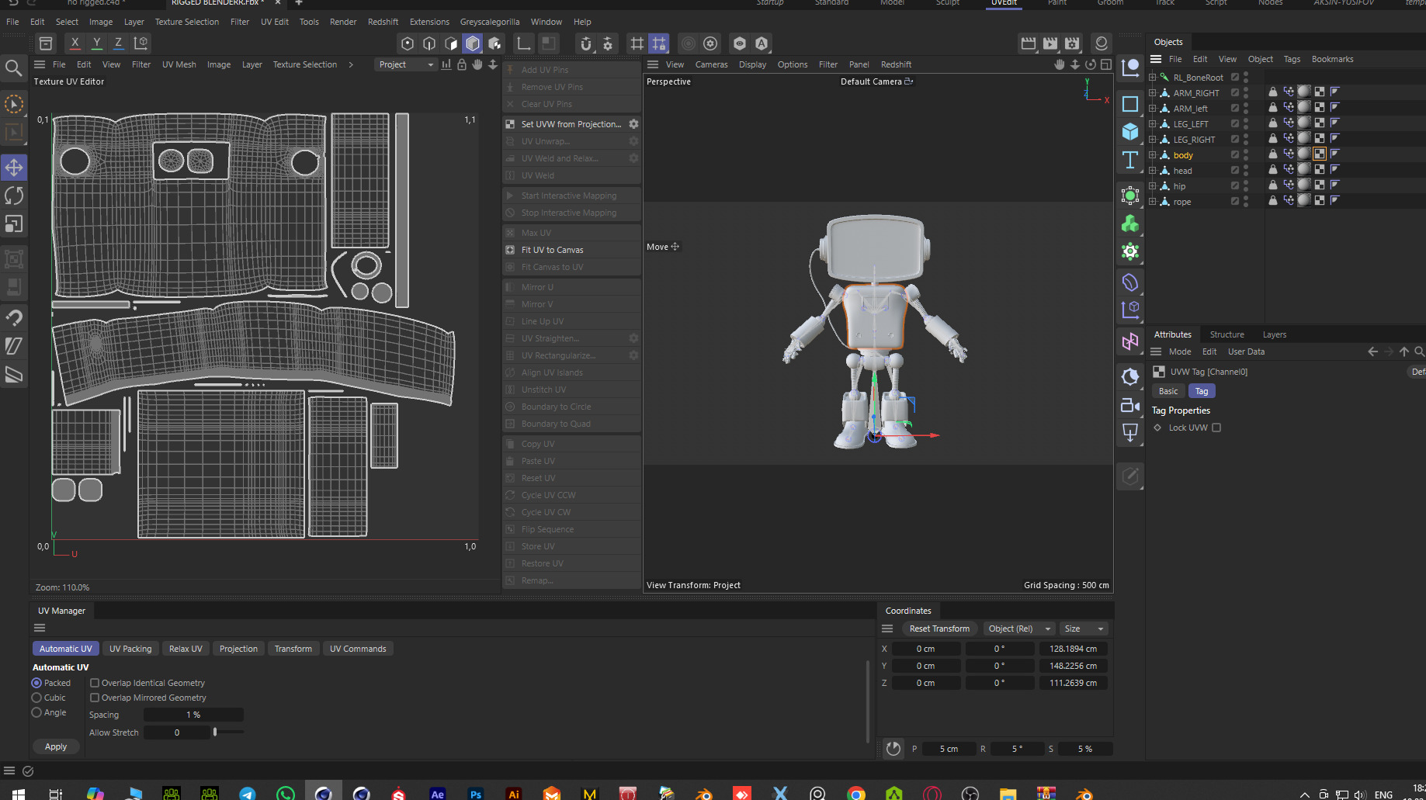This screenshot has width=1426, height=800.
Task: Enable Overlap Identical Geometry checkbox
Action: (x=95, y=683)
